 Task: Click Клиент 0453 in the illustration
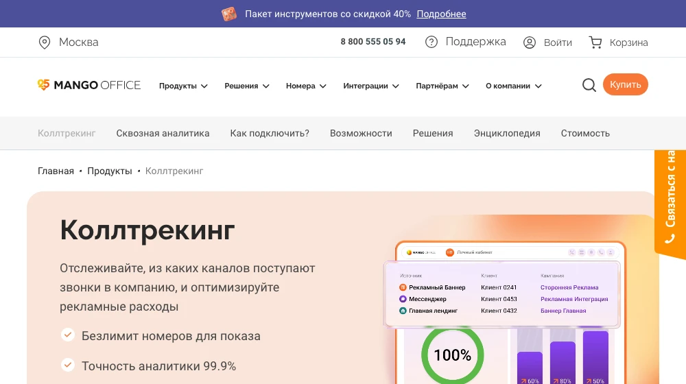coord(499,299)
